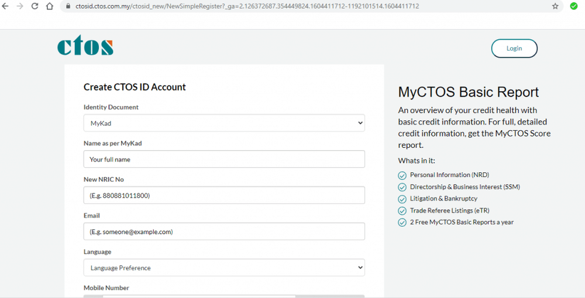Click the Directorship & Business Interest check icon
Screen dimensions: 585x298
coord(402,188)
